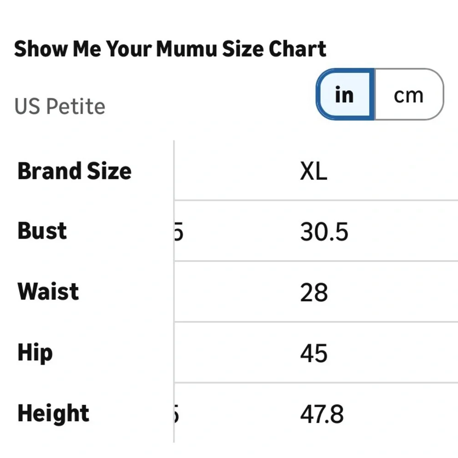458x458 pixels.
Task: Click the 45 hip measurement cell
Action: (x=314, y=354)
